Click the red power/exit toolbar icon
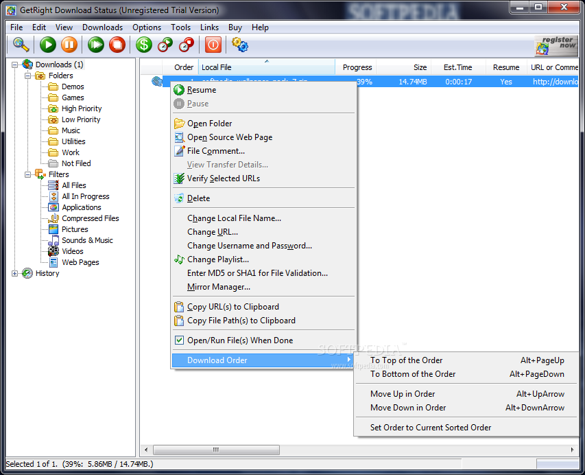 tap(213, 45)
